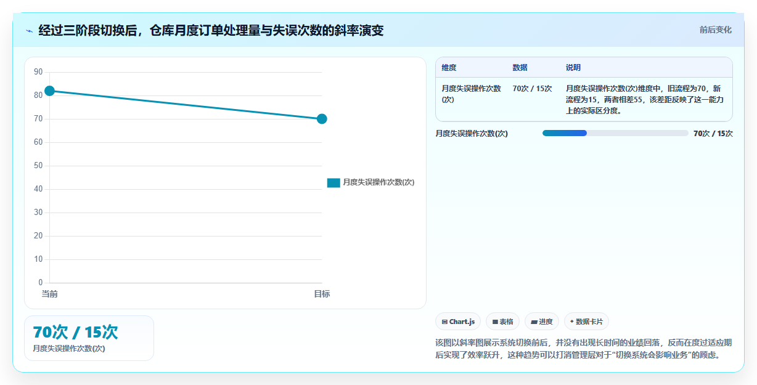Click the 数据 column header

point(520,68)
